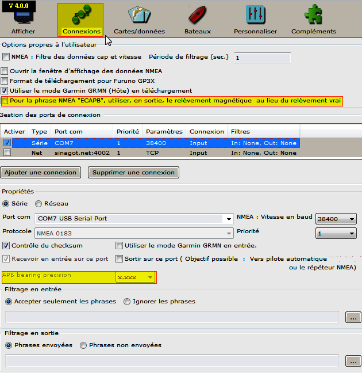Open the Afficher settings section
This screenshot has height=373, width=362.
pyautogui.click(x=24, y=19)
